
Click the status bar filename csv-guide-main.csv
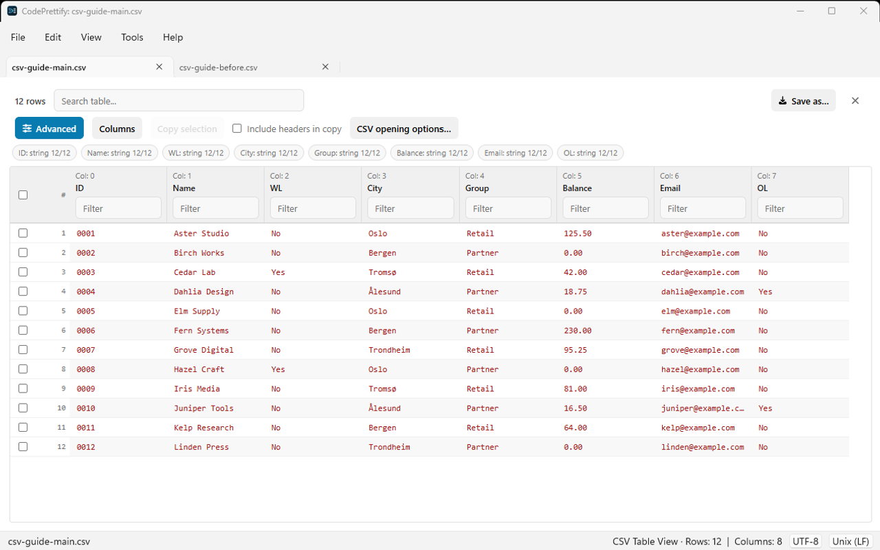pyautogui.click(x=49, y=541)
